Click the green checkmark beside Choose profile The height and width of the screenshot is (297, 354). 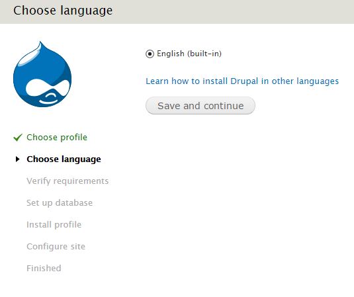18,138
